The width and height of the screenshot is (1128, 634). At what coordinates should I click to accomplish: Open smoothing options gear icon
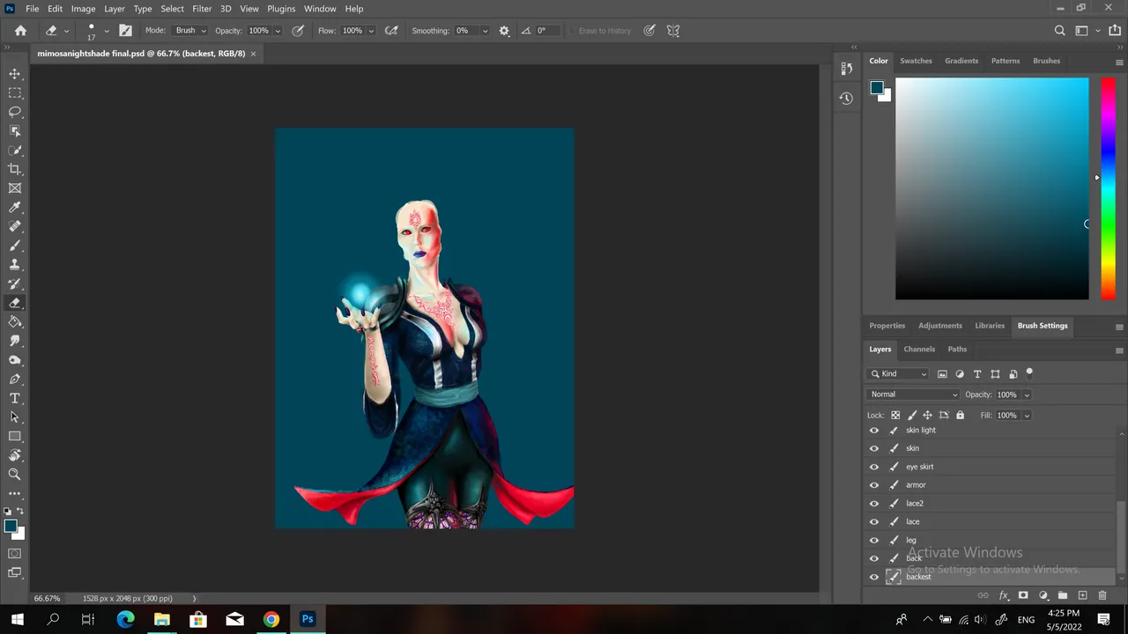click(504, 30)
